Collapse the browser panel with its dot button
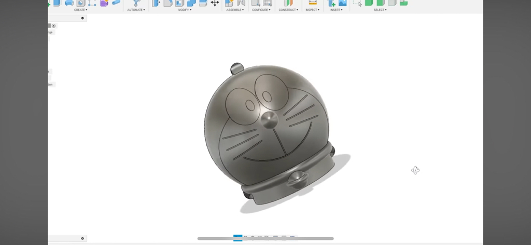 point(82,18)
